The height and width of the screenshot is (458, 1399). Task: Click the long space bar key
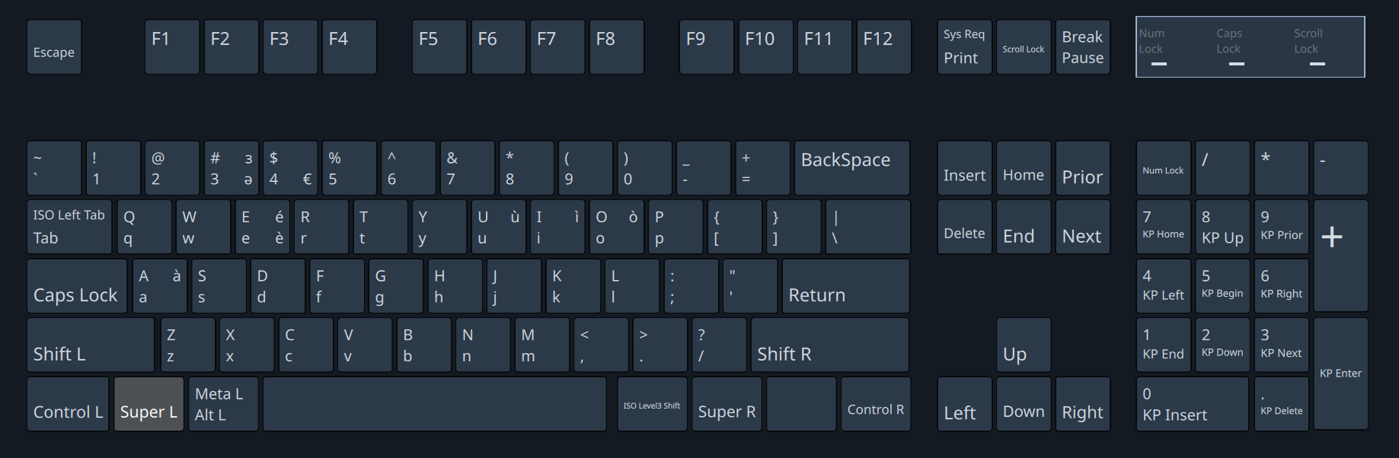point(435,404)
